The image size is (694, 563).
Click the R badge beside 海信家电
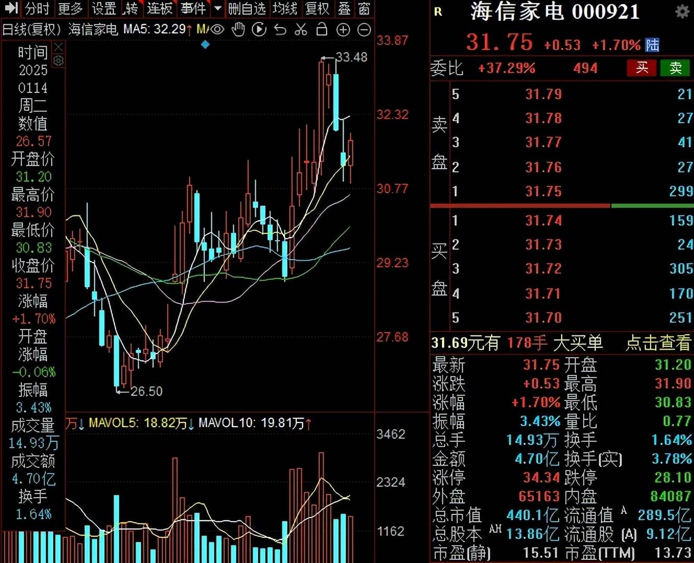(438, 11)
